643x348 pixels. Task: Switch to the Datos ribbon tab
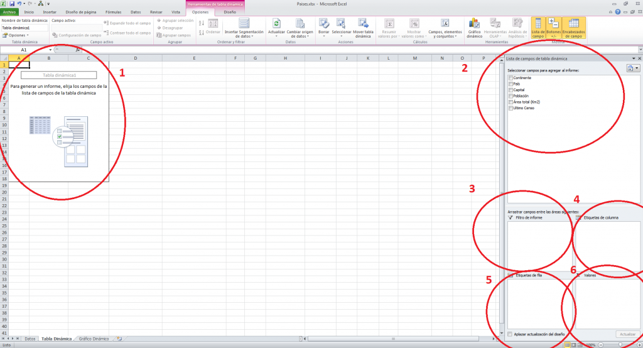pos(136,12)
